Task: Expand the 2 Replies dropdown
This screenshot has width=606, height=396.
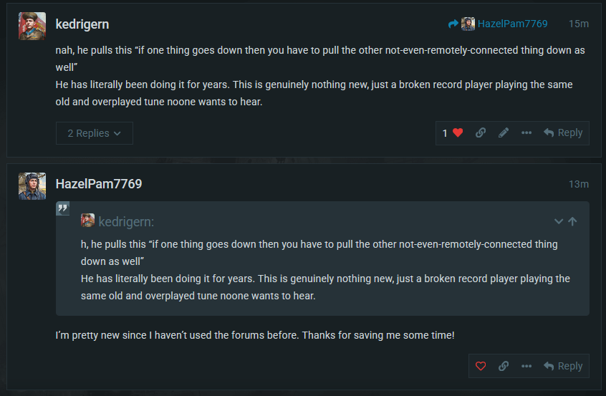Action: pyautogui.click(x=95, y=133)
